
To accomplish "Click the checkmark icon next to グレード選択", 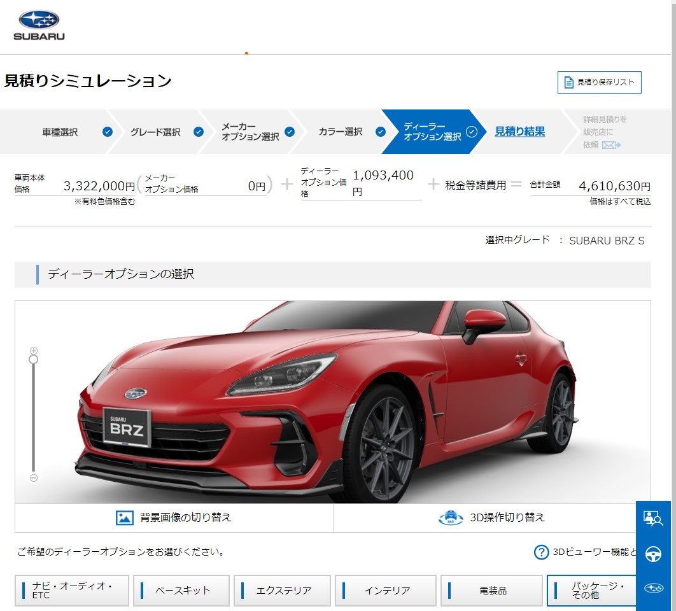I will click(x=199, y=132).
